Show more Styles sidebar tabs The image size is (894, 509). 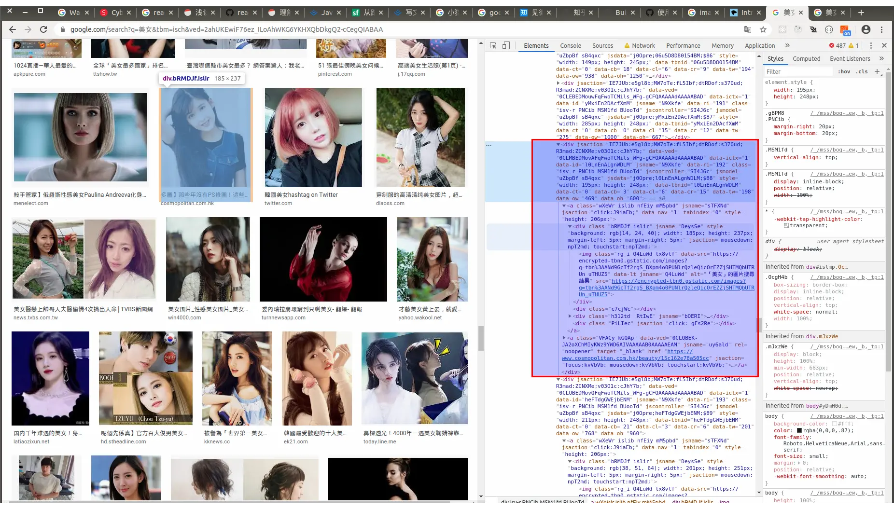(x=881, y=58)
